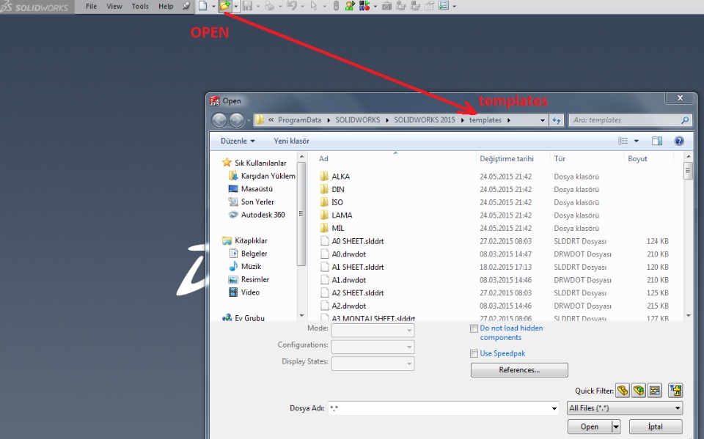Image resolution: width=704 pixels, height=439 pixels.
Task: Click the camera screen-capture icon
Action: (386, 6)
